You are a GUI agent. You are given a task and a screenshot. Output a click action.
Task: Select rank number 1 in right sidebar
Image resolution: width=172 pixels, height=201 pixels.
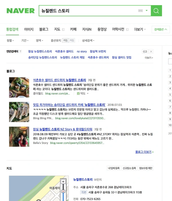coord(170,70)
